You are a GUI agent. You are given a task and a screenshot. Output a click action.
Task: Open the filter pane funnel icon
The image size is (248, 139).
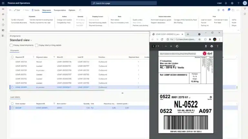[x=245, y=9]
